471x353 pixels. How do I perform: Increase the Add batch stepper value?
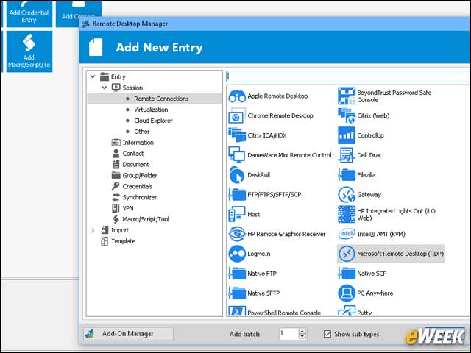[302, 332]
